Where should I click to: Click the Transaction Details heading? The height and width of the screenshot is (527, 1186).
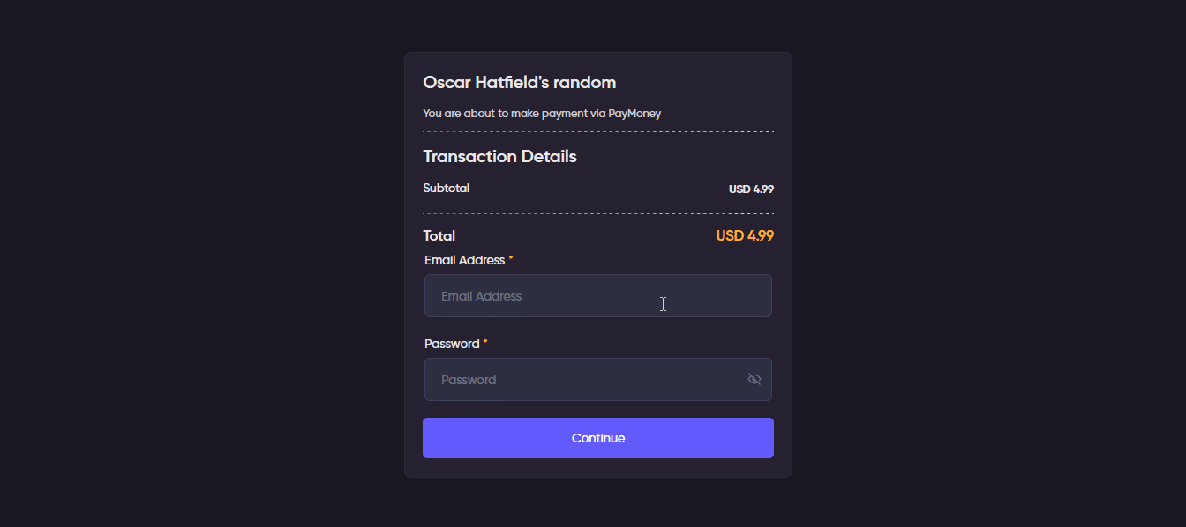click(x=499, y=157)
